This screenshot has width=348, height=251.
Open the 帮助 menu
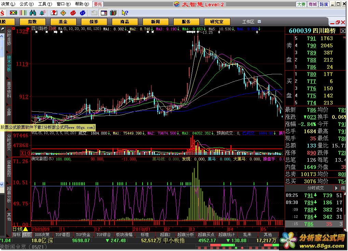coord(82,4)
